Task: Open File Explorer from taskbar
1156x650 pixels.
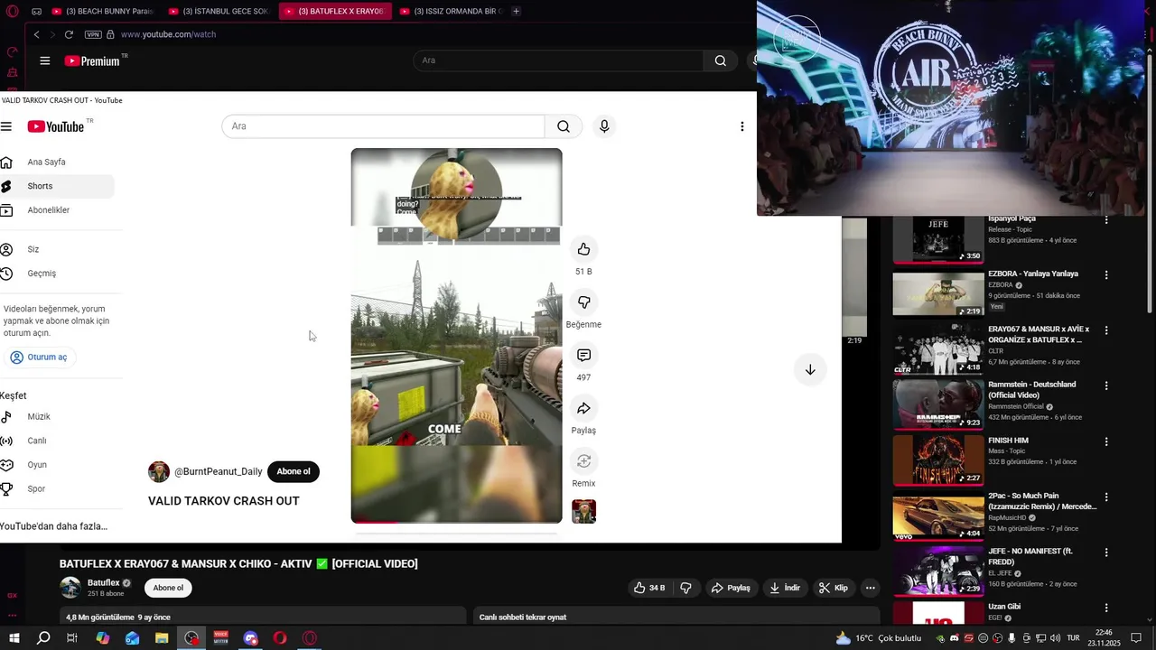Action: [x=162, y=638]
